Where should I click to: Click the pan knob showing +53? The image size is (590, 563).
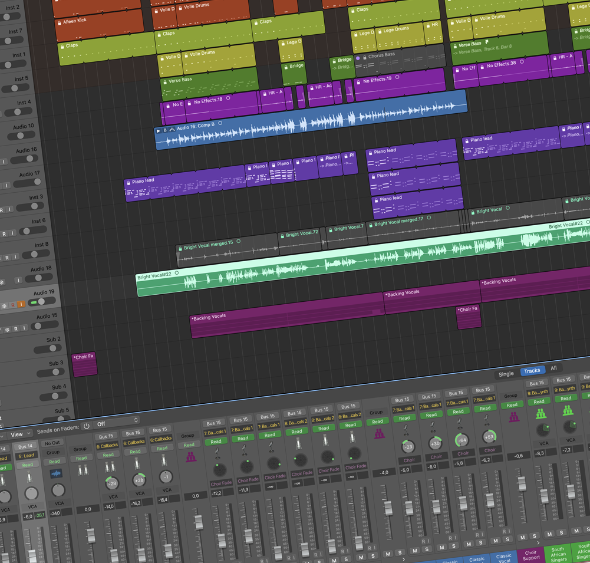489,437
